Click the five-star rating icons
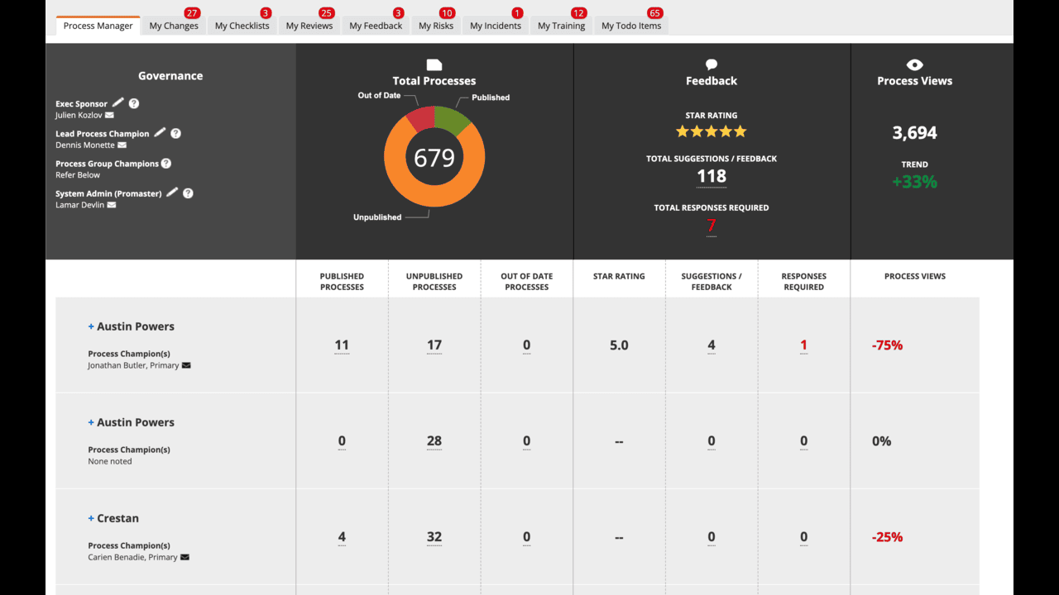1059x595 pixels. coord(712,131)
